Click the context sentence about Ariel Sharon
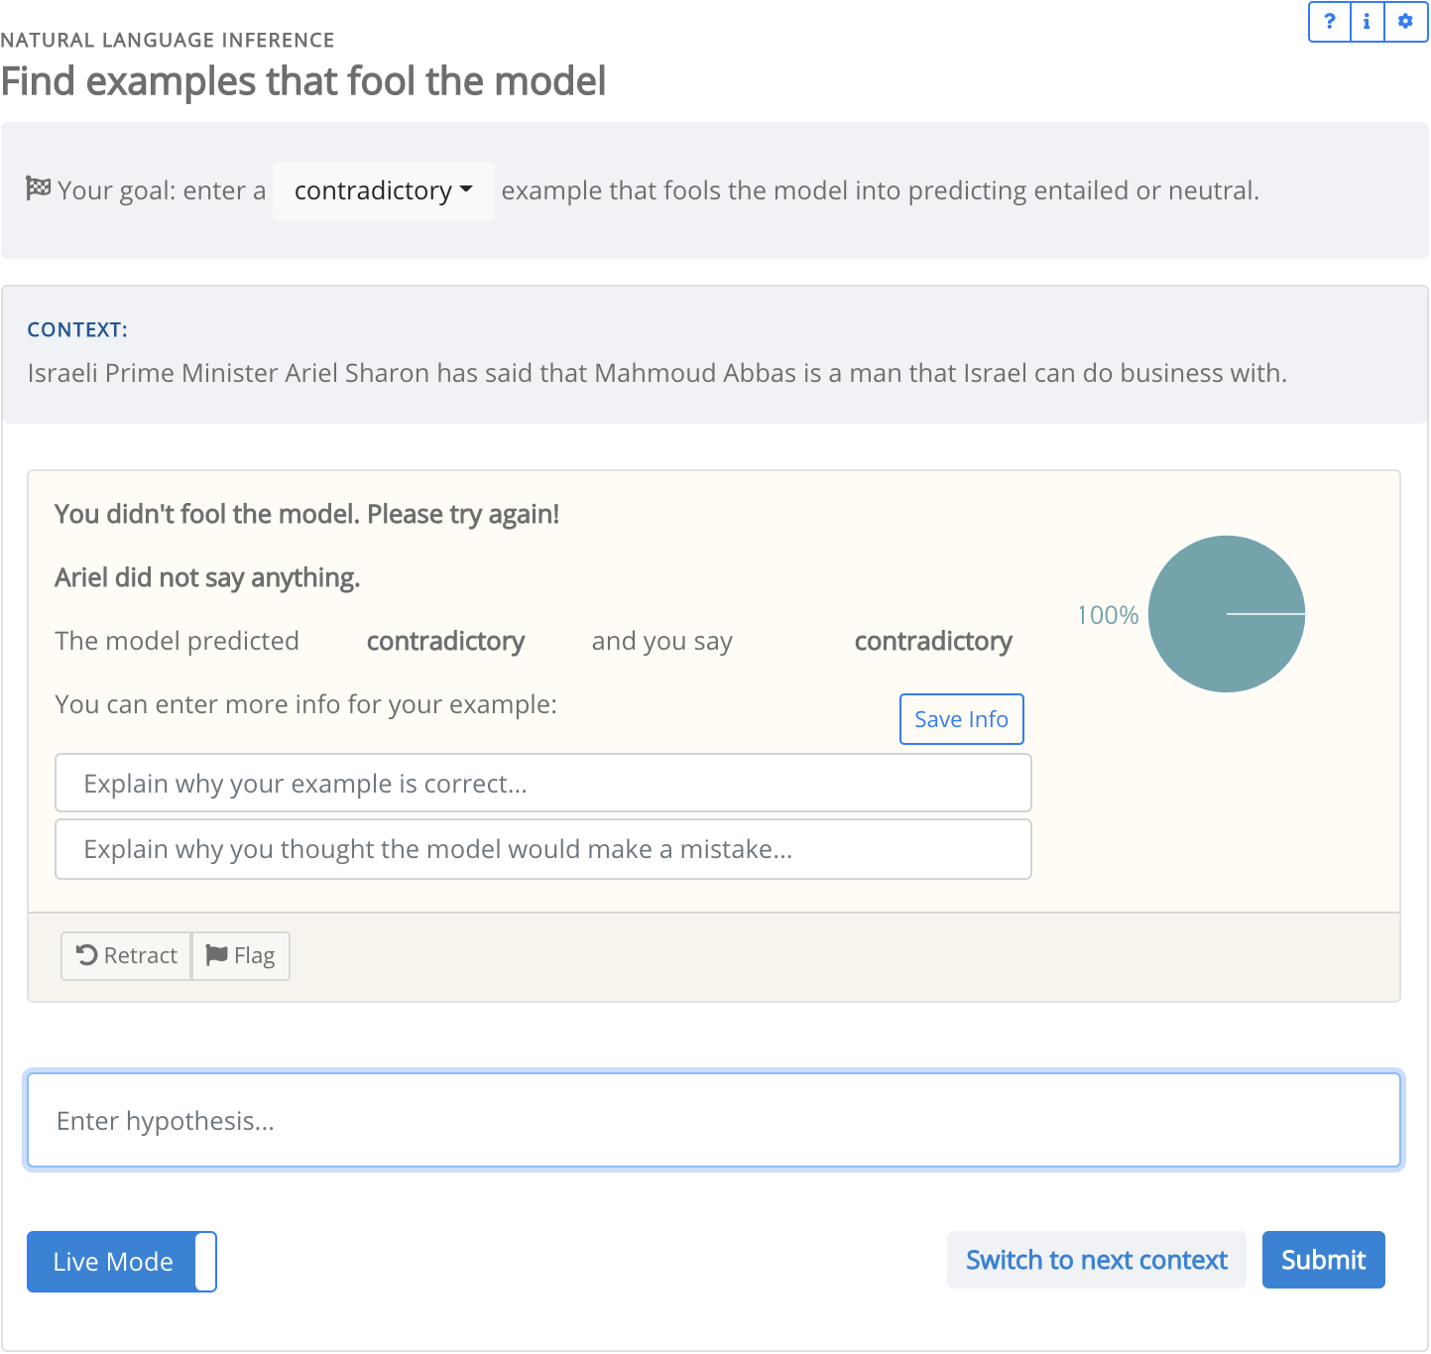Screen dimensions: 1431x1354 (656, 373)
